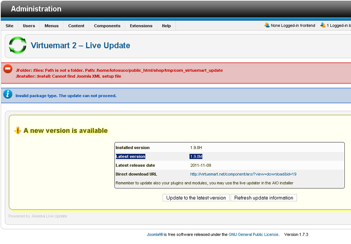The height and width of the screenshot is (244, 351).
Task: Click the Version 1.7.3 footer text
Action: [296, 234]
